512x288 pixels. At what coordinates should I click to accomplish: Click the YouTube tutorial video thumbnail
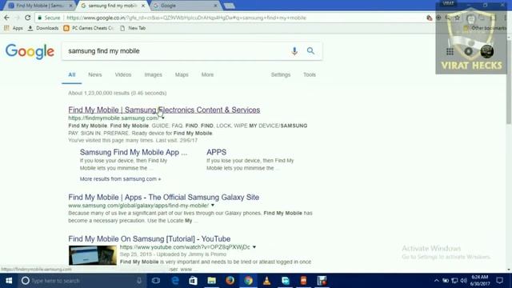(93, 255)
